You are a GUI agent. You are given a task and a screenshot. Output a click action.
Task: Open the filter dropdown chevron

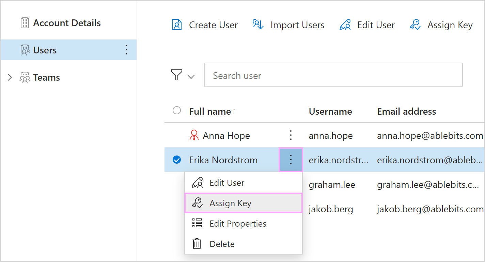[x=191, y=77]
